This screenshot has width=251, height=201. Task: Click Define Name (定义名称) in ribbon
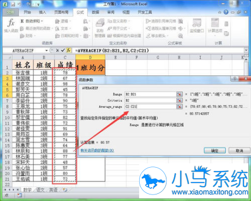[118, 21]
